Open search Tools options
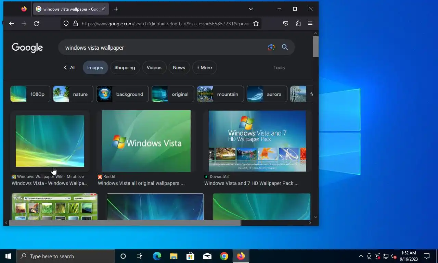This screenshot has width=438, height=263. (279, 67)
